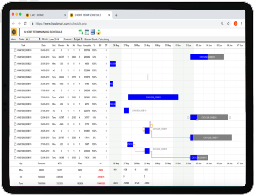Image resolution: width=255 pixels, height=196 pixels.
Task: Click the haulsmart.com address bar
Action: tap(124, 24)
